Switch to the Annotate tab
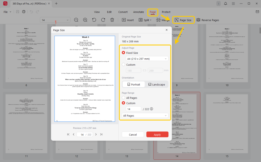 point(138,12)
